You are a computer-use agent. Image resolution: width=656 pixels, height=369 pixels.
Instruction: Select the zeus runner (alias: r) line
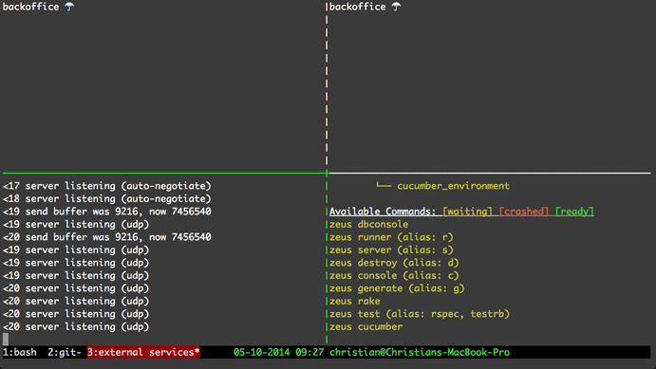click(391, 237)
